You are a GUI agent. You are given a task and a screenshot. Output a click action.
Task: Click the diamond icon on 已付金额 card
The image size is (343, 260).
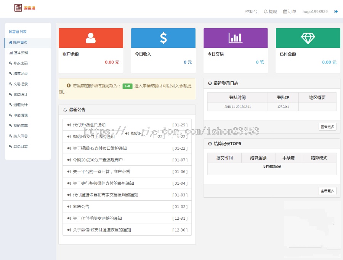tap(308, 38)
